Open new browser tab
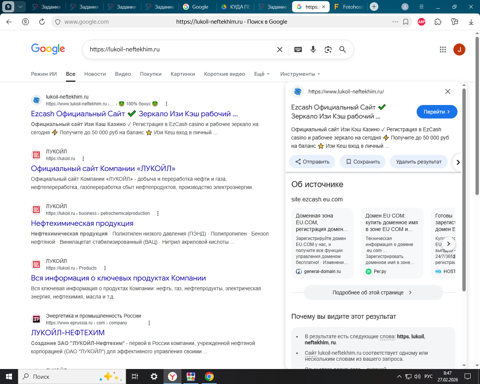The image size is (480, 384). click(374, 7)
